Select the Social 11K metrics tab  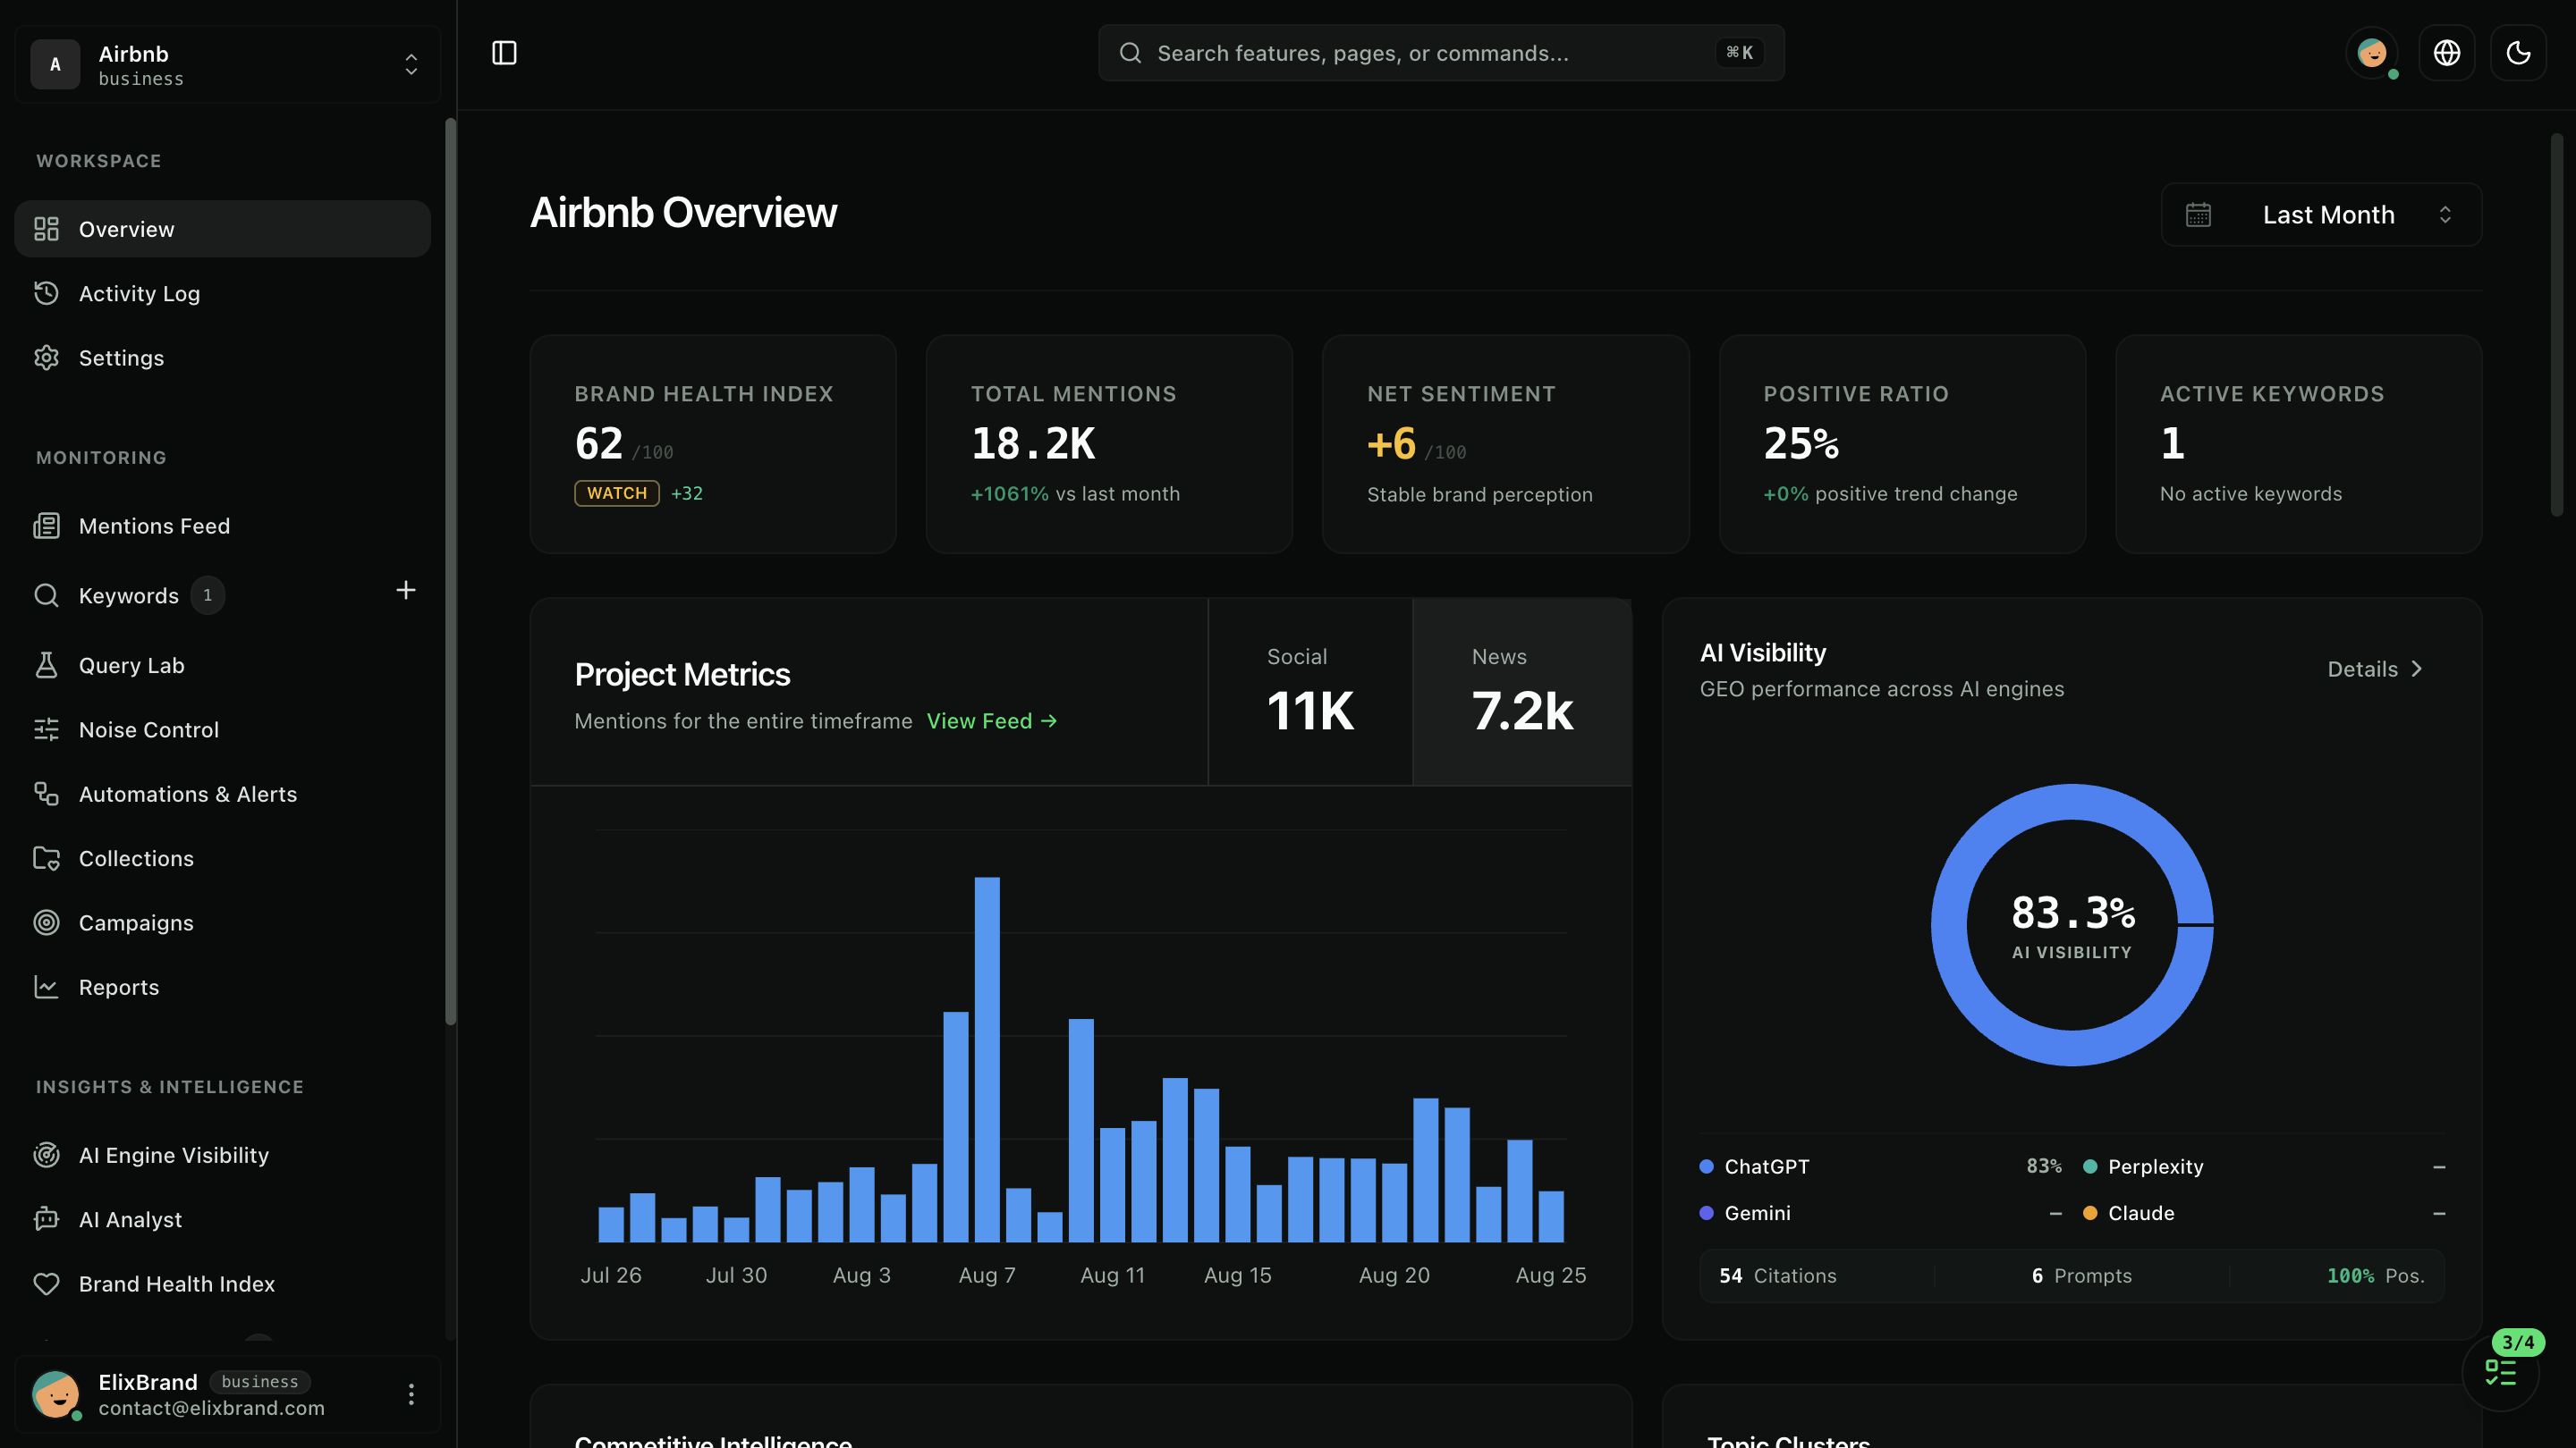tap(1310, 692)
